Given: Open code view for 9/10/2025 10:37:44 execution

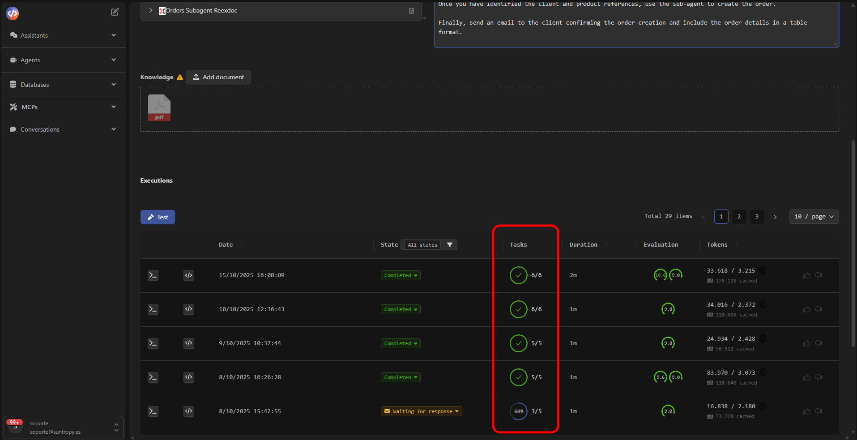Looking at the screenshot, I should tap(189, 343).
